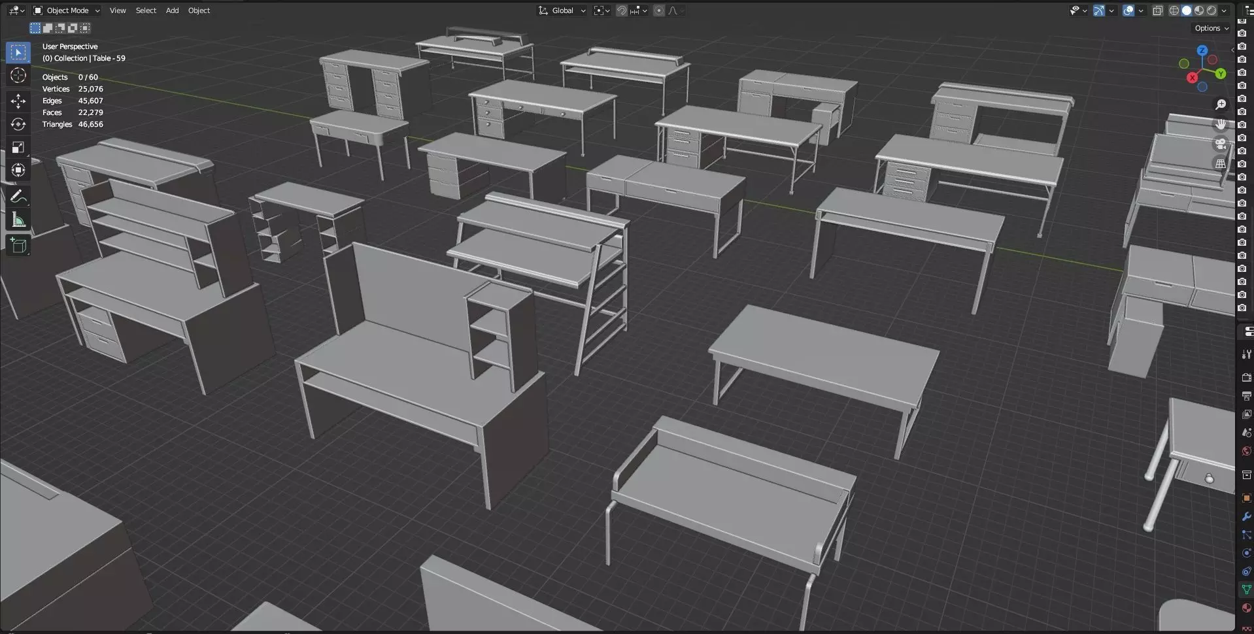The width and height of the screenshot is (1254, 634).
Task: Toggle viewport gizmos display
Action: (1099, 10)
